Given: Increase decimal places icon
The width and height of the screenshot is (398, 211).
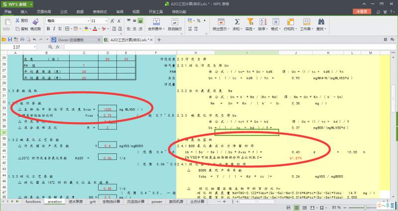Looking at the screenshot, I should (190, 29).
